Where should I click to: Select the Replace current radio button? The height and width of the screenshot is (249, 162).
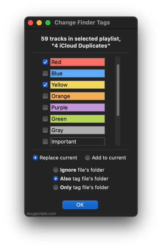pyautogui.click(x=35, y=158)
